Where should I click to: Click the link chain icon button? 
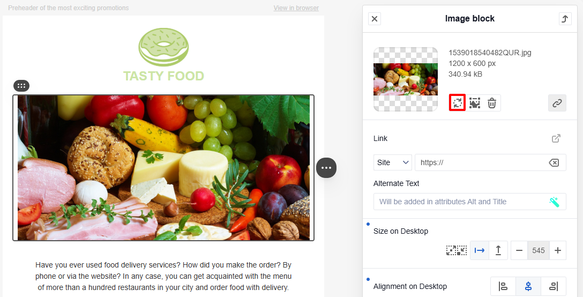(557, 103)
